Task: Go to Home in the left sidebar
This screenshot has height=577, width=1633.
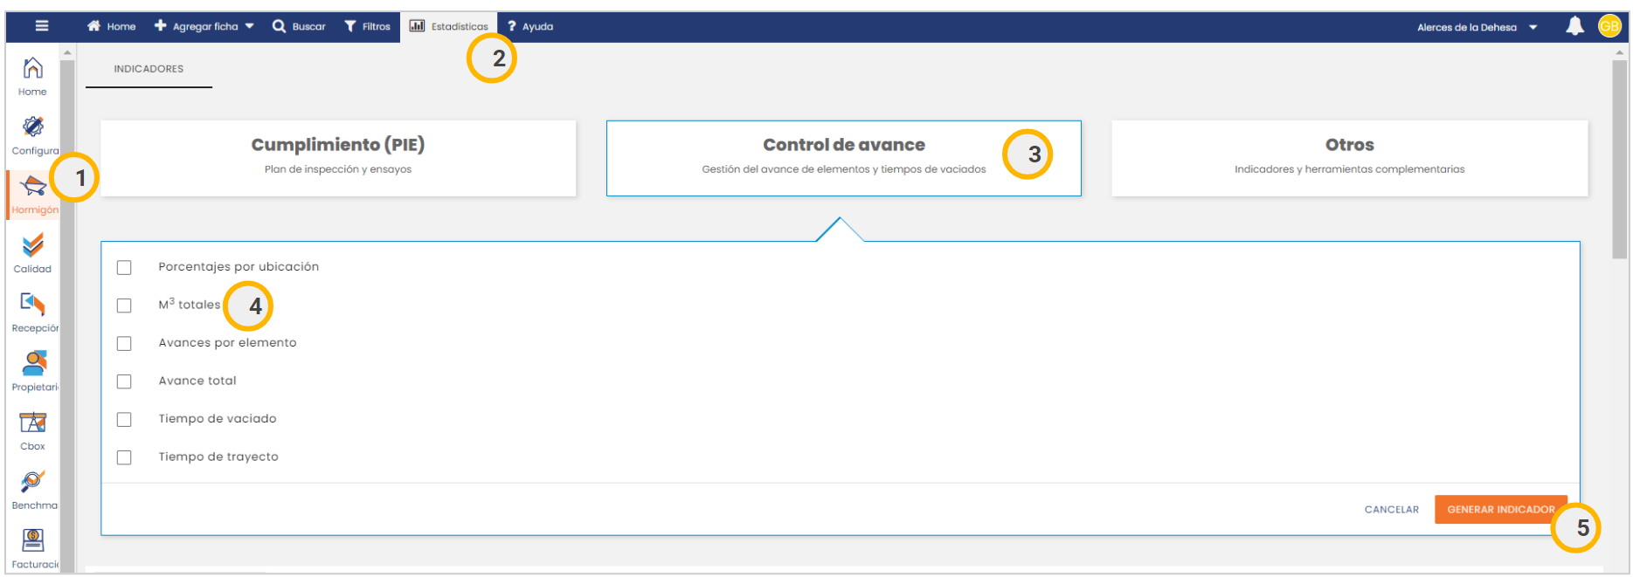Action: [x=33, y=77]
